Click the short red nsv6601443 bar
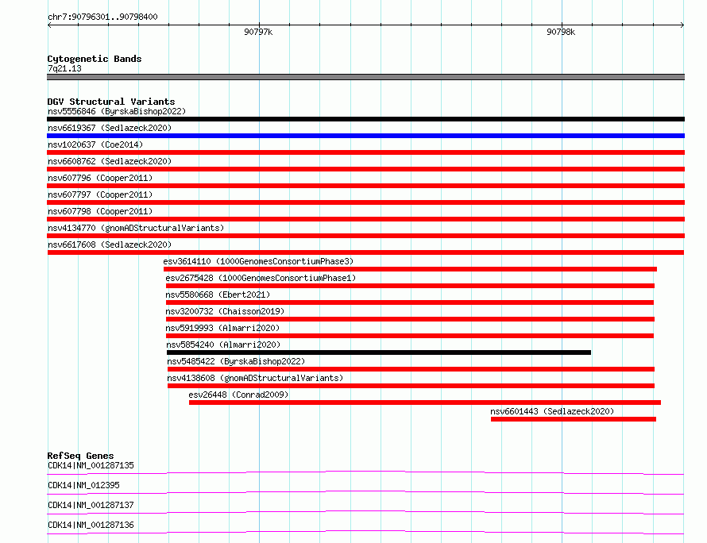Viewport: 707px width, 543px height. [574, 419]
